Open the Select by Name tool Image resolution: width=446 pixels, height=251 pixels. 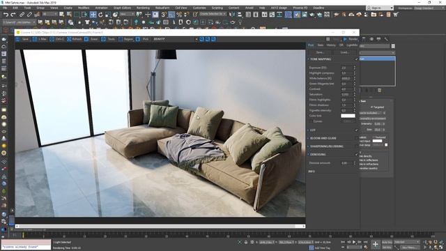coord(69,15)
